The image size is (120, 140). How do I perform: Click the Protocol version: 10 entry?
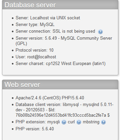click(x=35, y=50)
